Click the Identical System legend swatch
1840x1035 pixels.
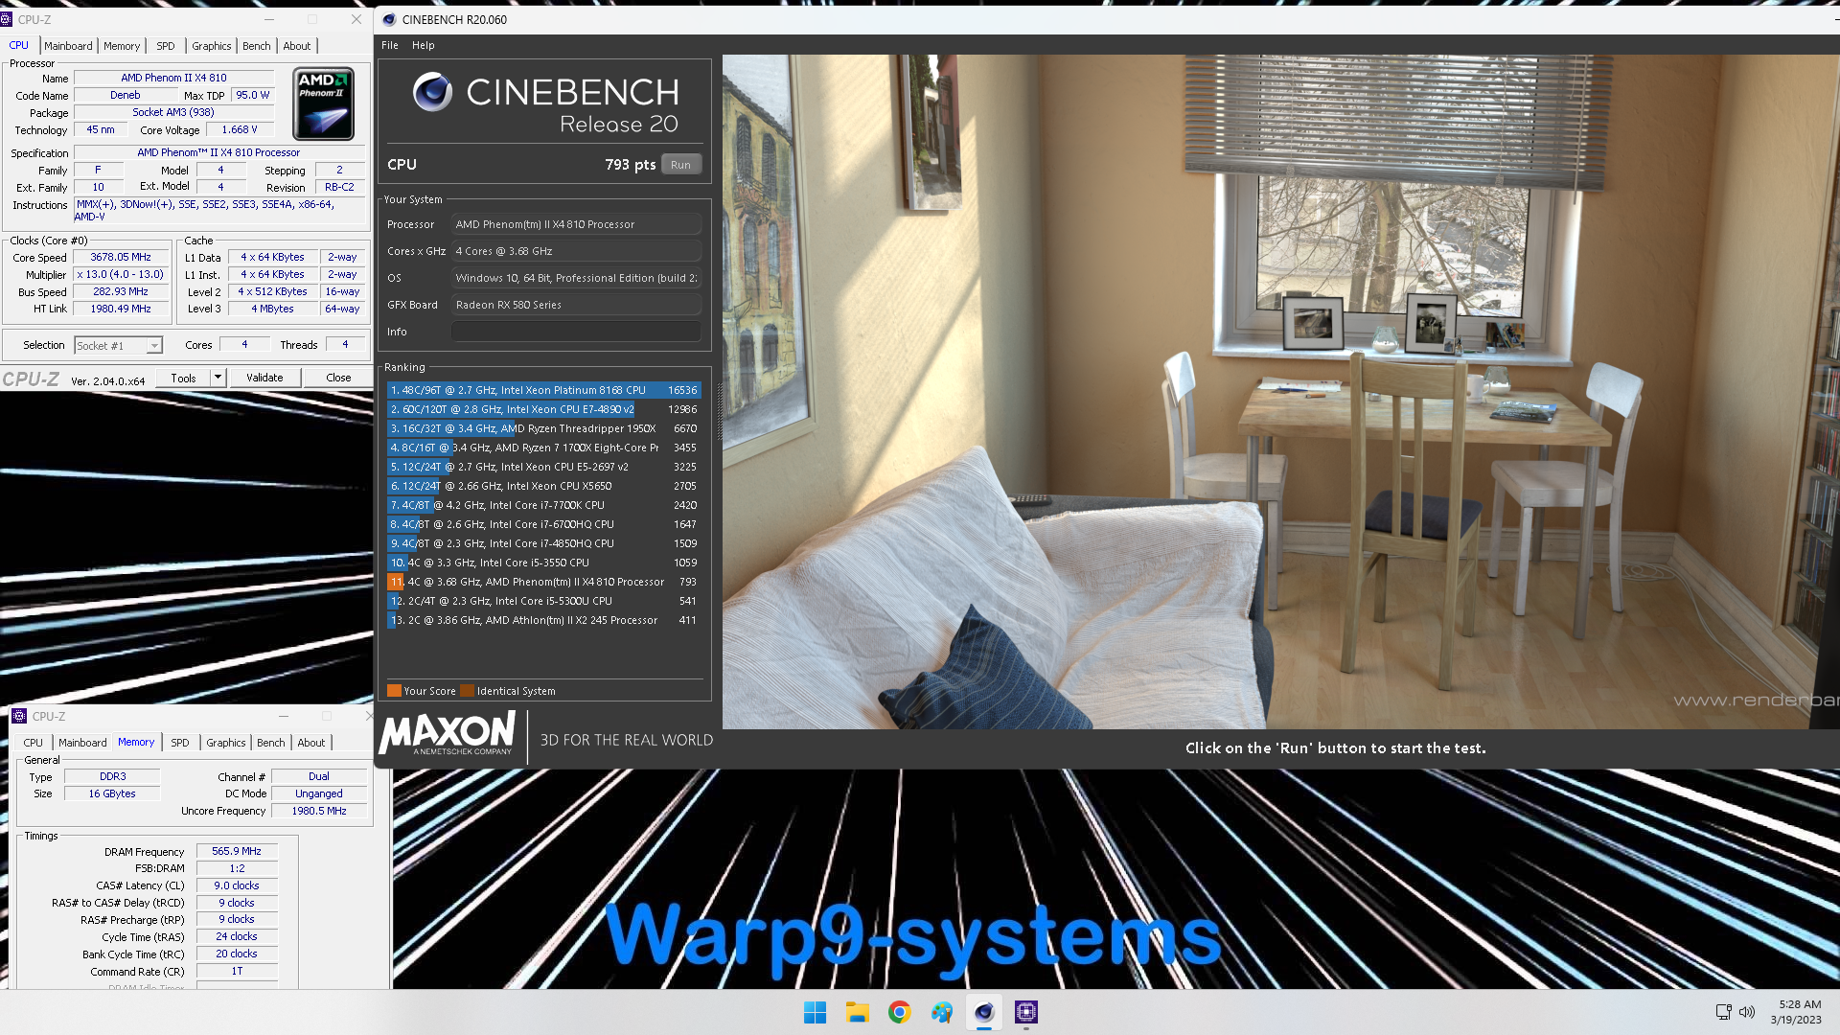tap(467, 691)
